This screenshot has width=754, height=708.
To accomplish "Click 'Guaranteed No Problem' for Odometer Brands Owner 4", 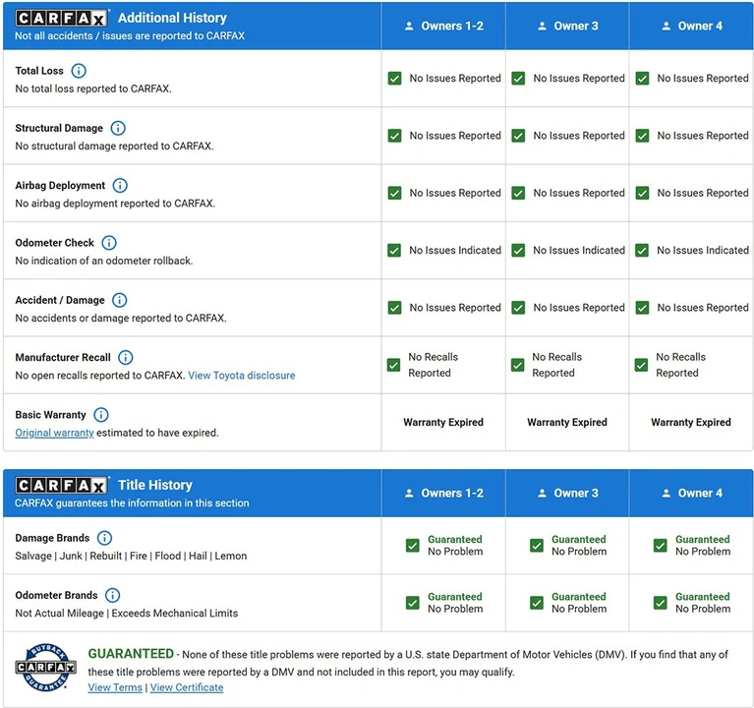I will click(x=703, y=603).
